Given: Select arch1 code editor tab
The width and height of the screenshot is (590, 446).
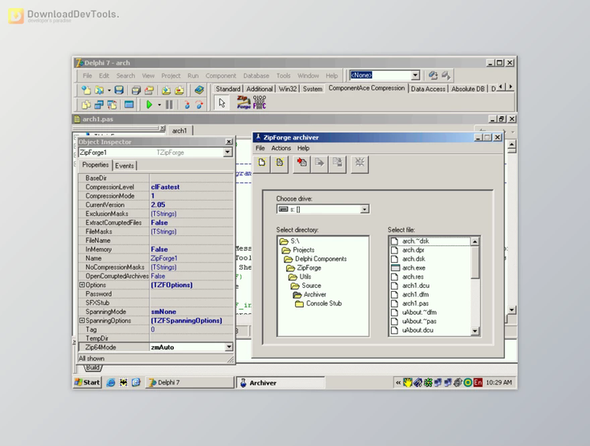Looking at the screenshot, I should pyautogui.click(x=179, y=131).
